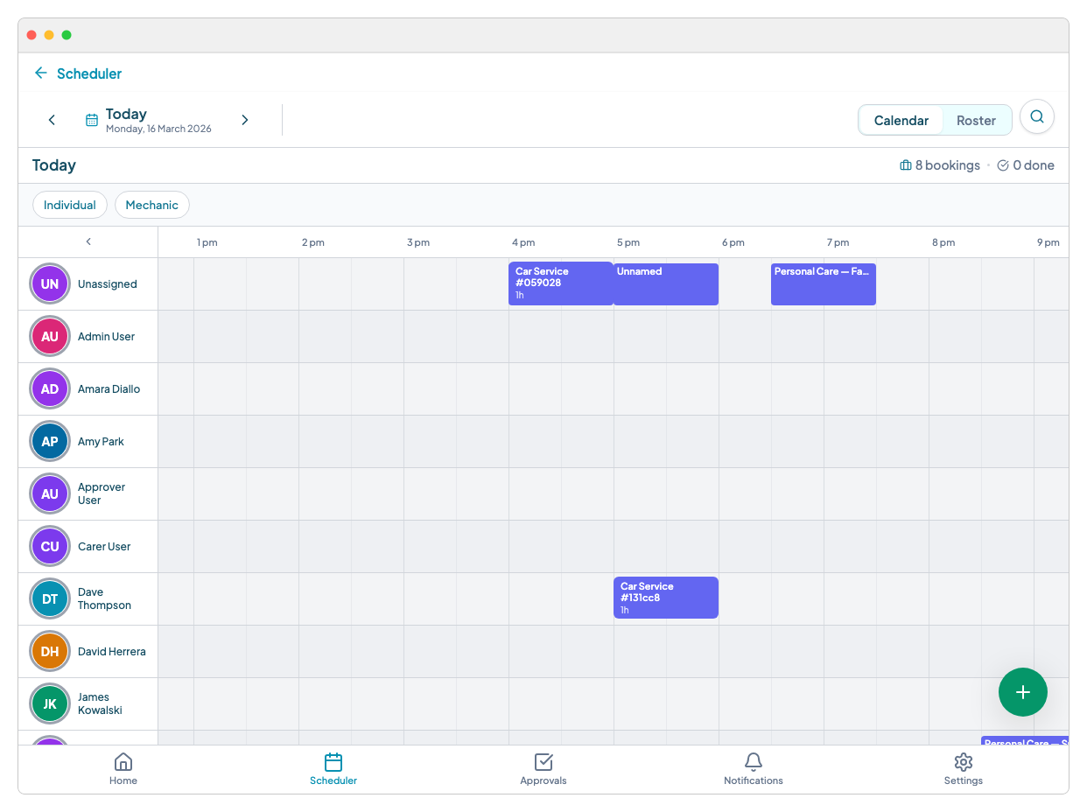Click the back arrow beside Scheduler
This screenshot has width=1087, height=812.
pos(40,73)
